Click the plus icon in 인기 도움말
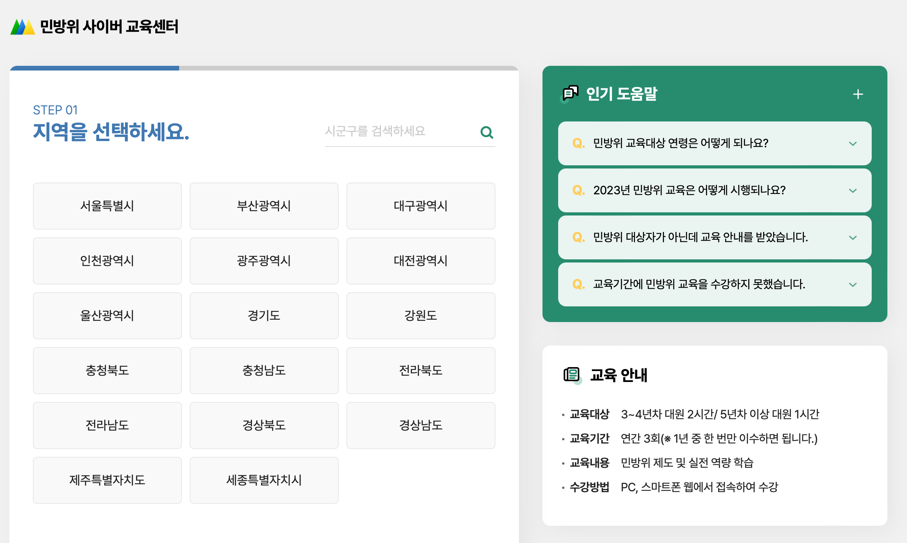The height and width of the screenshot is (543, 907). (858, 94)
